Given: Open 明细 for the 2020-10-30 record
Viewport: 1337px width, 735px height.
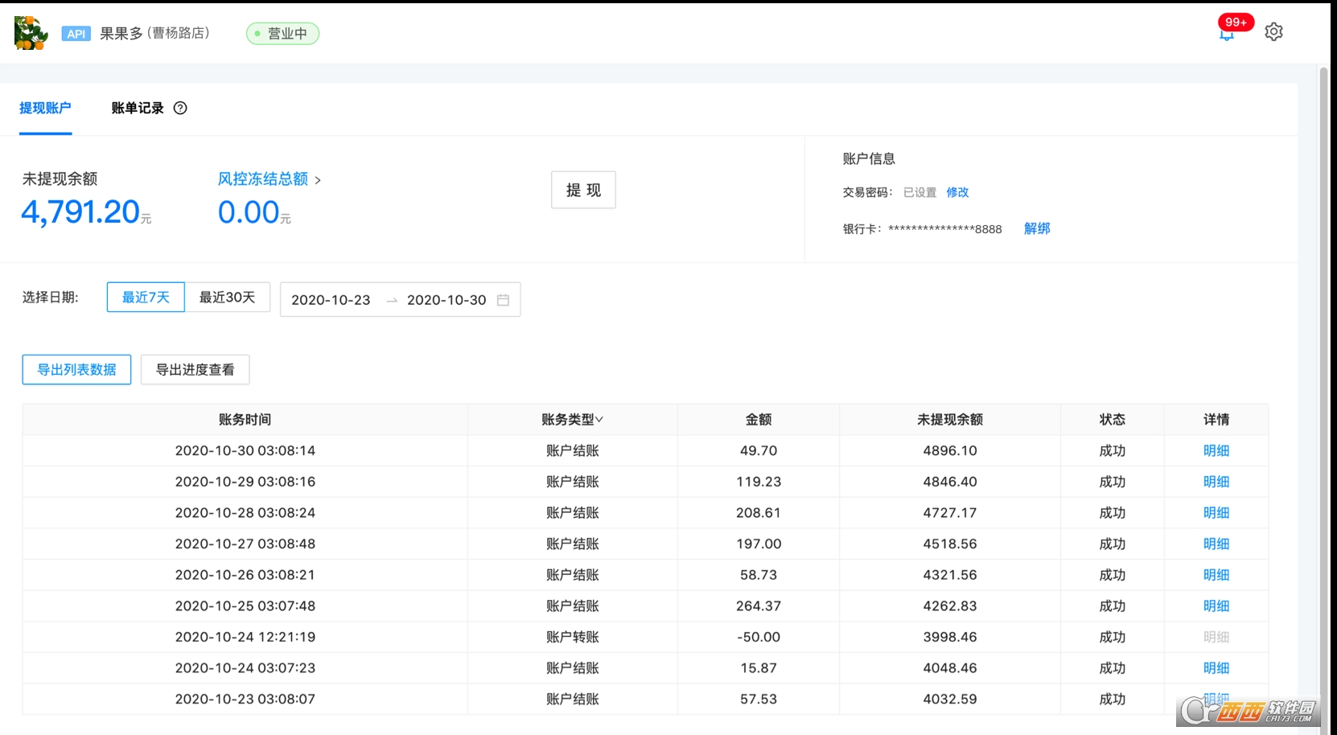Looking at the screenshot, I should (1216, 450).
